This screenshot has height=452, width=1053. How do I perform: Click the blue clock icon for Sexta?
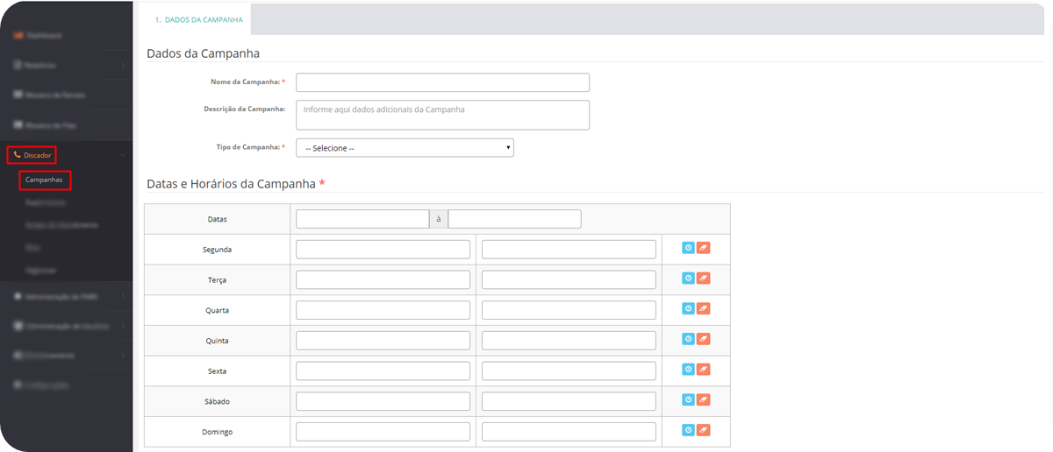click(688, 370)
